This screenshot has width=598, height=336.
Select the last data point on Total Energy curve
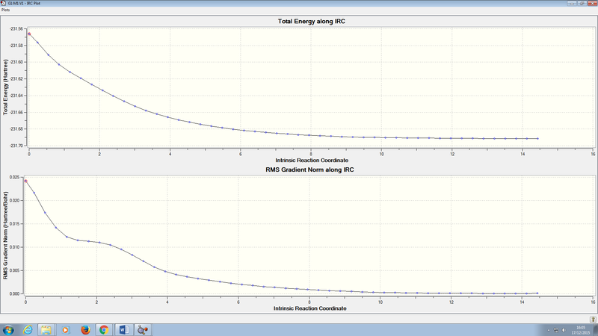[x=537, y=139]
